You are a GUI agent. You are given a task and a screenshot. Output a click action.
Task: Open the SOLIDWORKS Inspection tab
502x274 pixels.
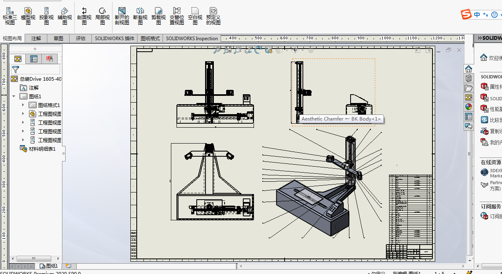pyautogui.click(x=192, y=39)
